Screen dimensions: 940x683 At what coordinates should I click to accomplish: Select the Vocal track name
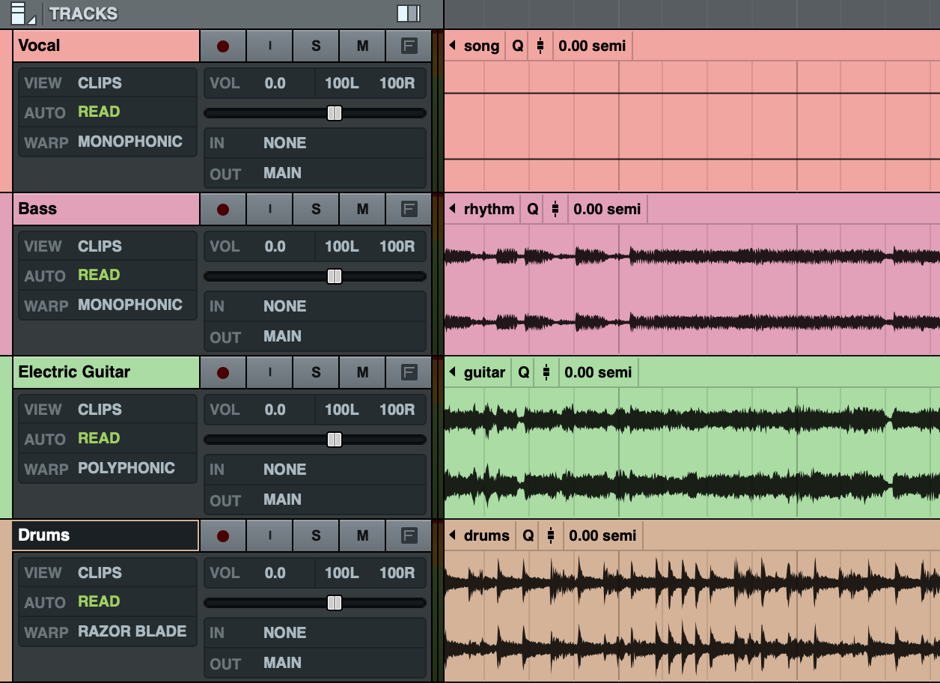(106, 46)
